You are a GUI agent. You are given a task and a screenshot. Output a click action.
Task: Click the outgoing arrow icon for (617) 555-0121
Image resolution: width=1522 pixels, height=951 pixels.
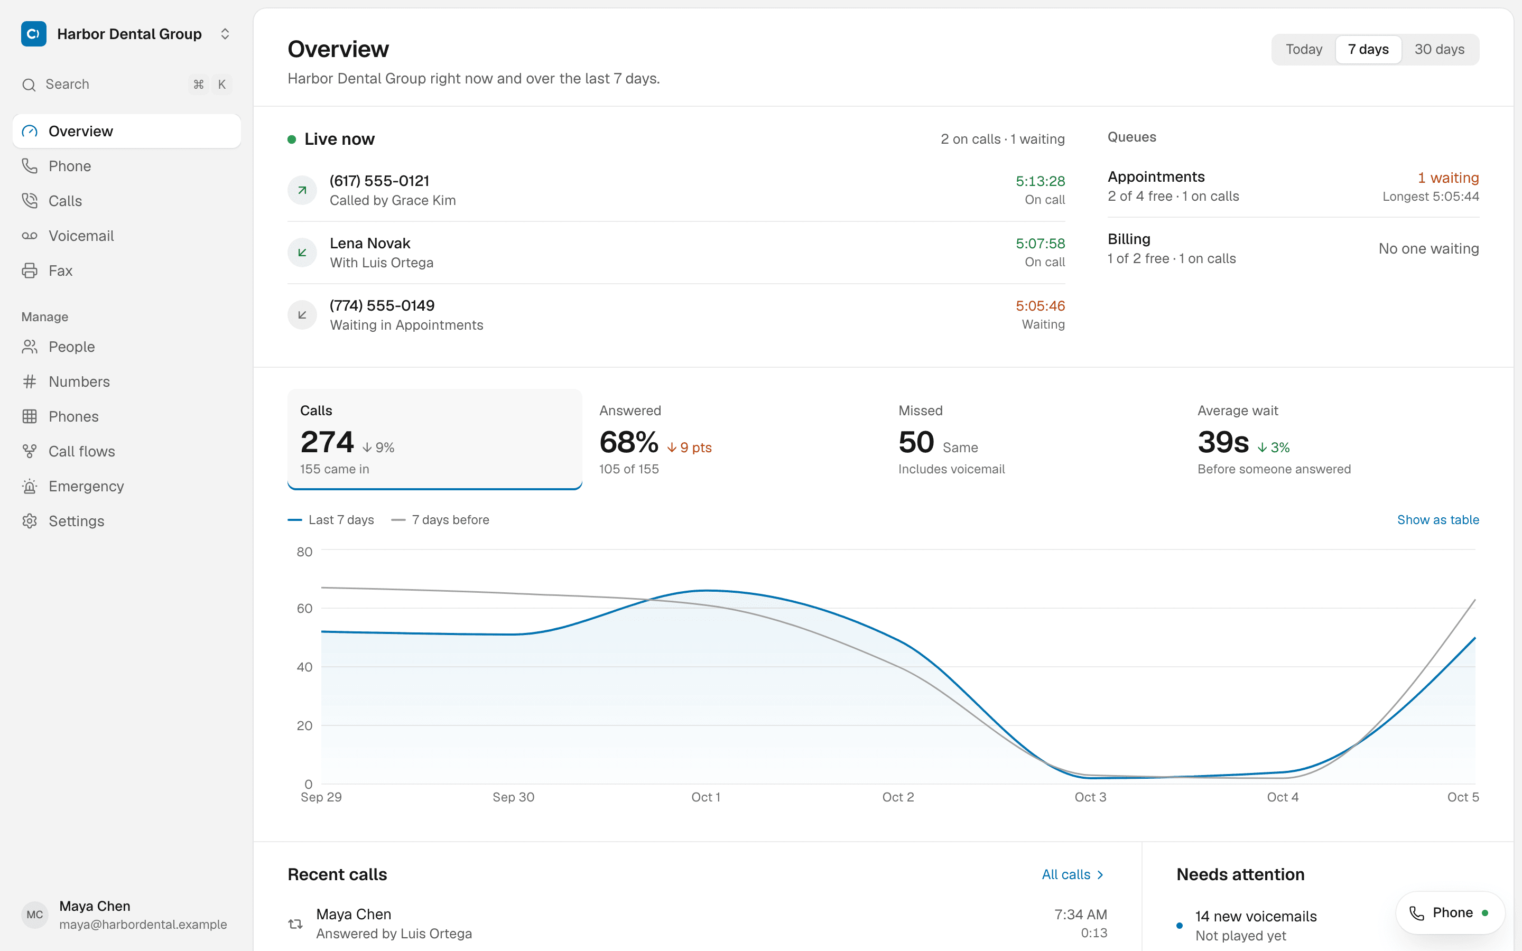click(302, 190)
